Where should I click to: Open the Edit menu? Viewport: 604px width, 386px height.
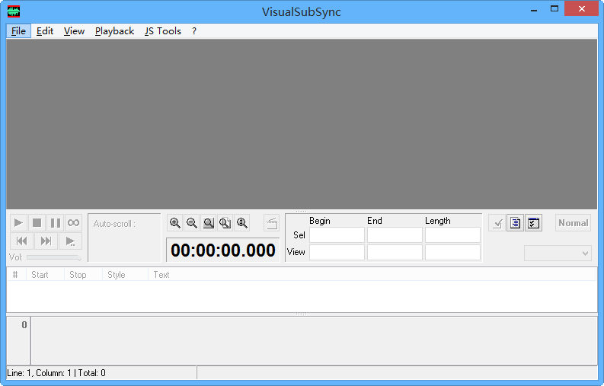coord(45,31)
